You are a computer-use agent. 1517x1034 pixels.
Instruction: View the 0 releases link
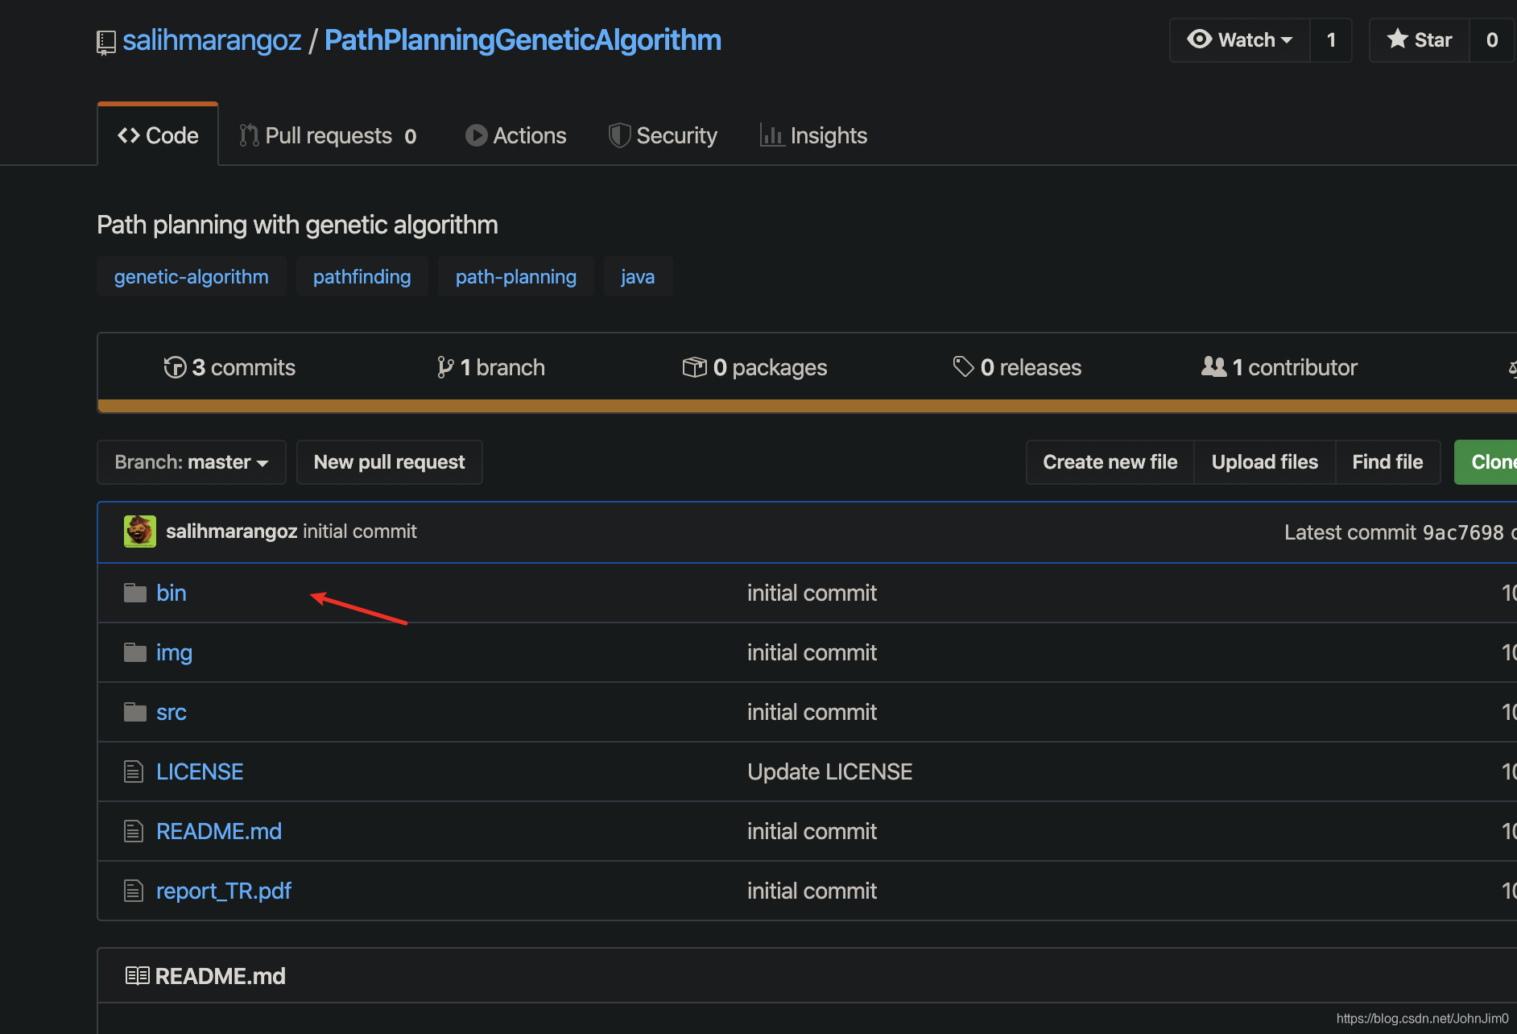[1017, 367]
